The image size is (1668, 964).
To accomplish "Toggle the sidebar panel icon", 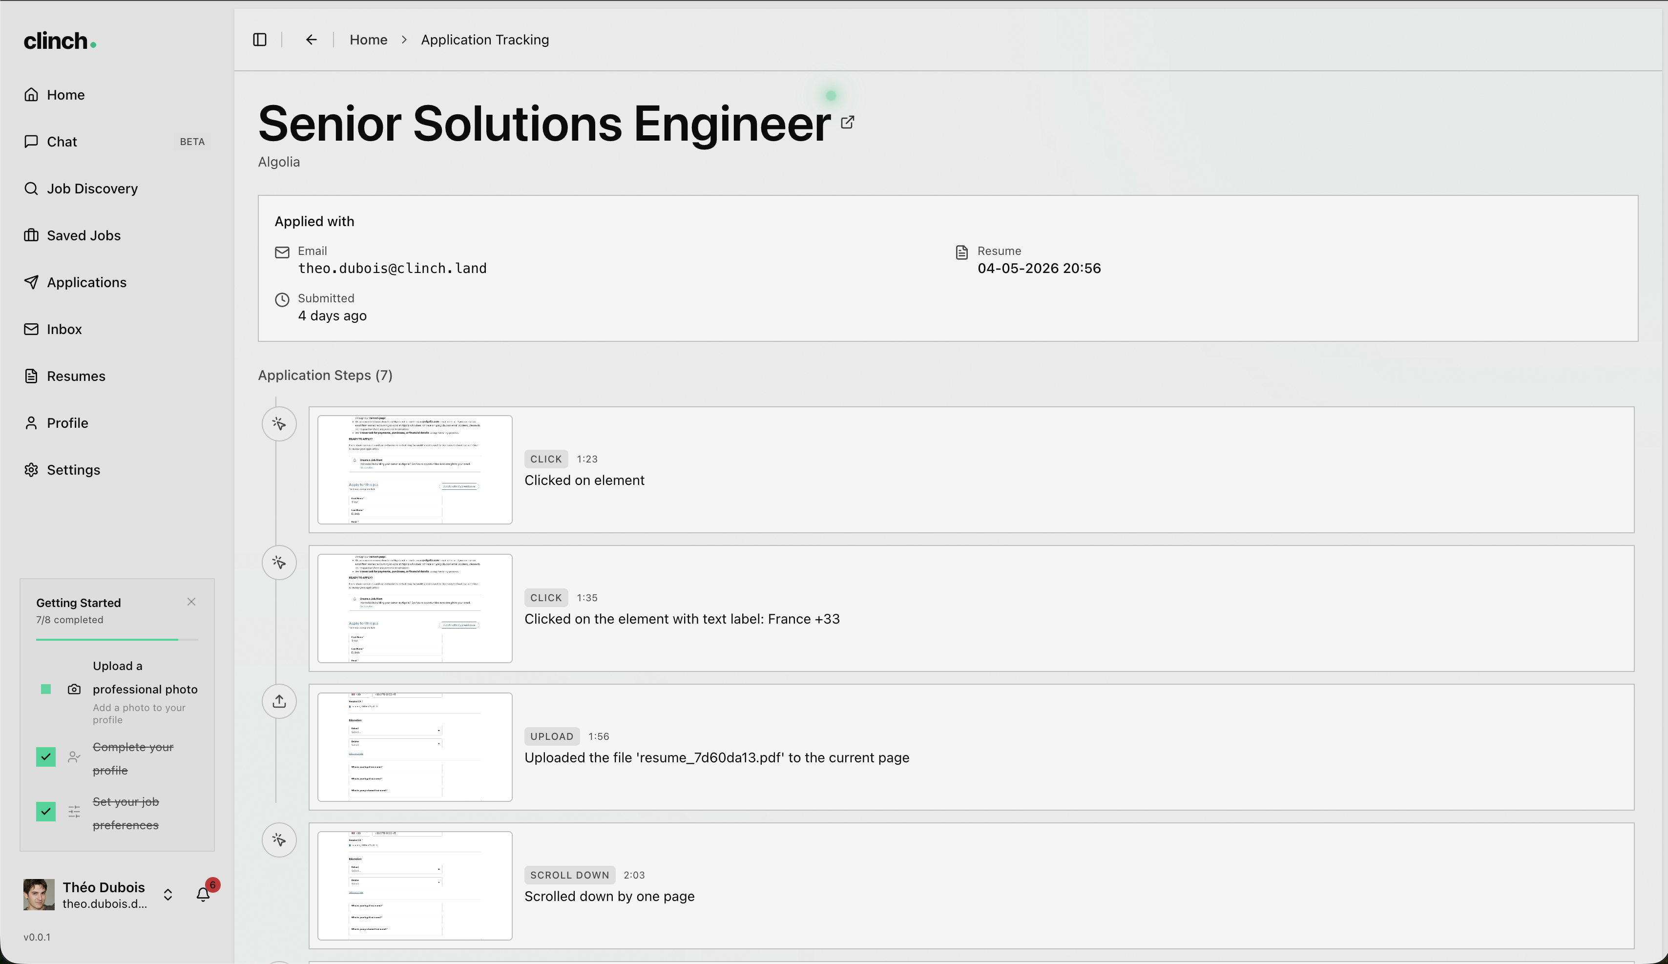I will click(259, 40).
